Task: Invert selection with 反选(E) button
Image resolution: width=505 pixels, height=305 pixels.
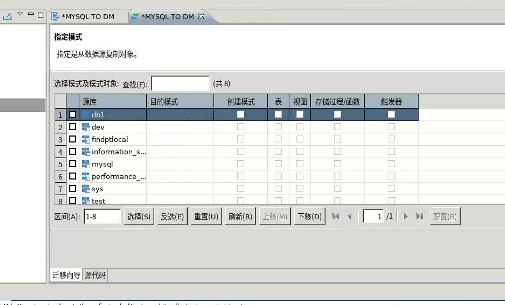Action: (172, 217)
